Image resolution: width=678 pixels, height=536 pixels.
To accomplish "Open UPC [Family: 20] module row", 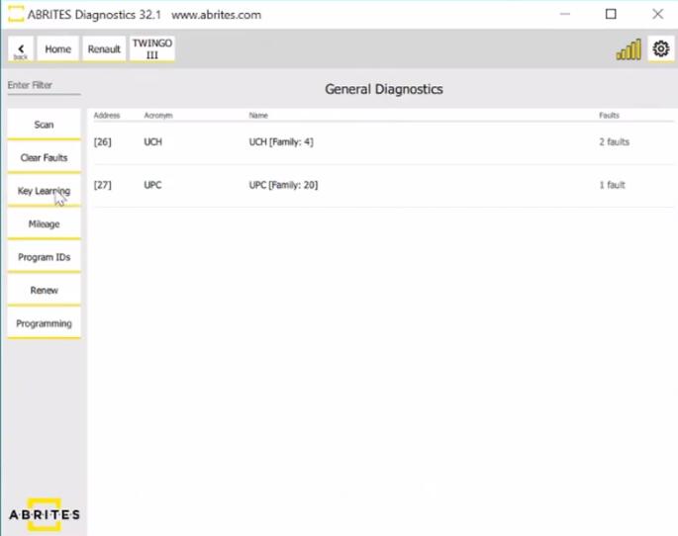I will pyautogui.click(x=383, y=185).
